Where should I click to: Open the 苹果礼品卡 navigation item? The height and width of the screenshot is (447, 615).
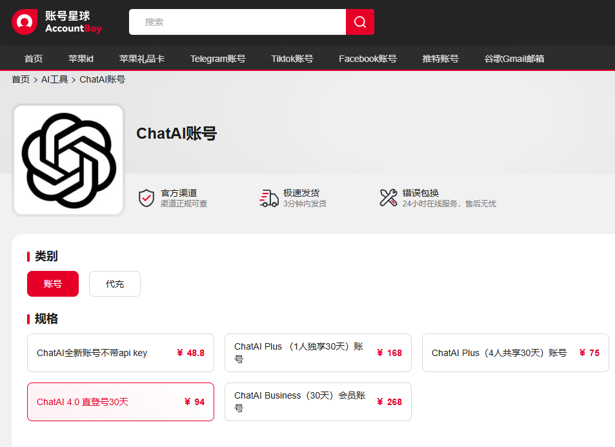click(x=141, y=59)
